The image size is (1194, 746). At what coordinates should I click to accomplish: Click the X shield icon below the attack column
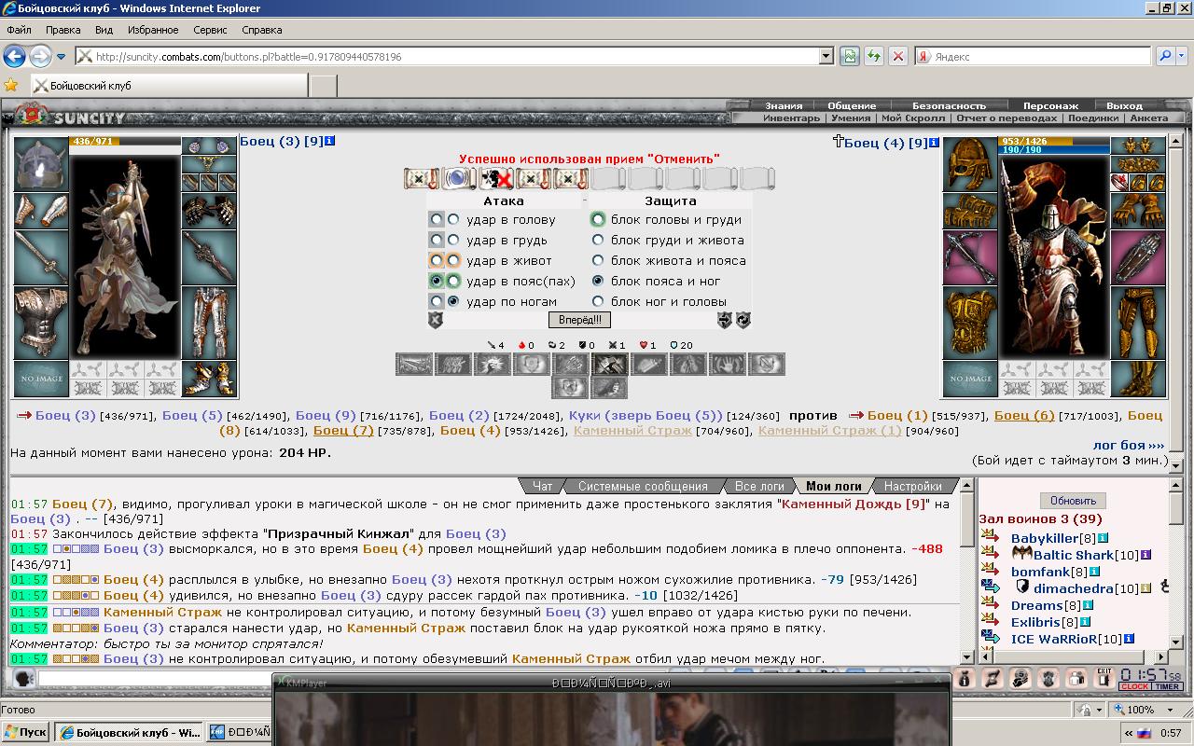click(435, 320)
